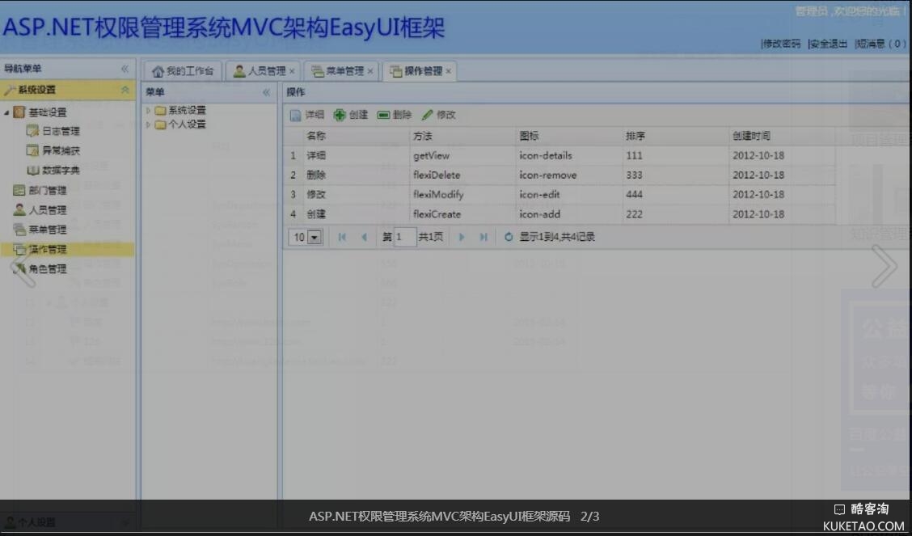Open the 短消息 (0) link
Image resolution: width=912 pixels, height=536 pixels.
[x=880, y=44]
